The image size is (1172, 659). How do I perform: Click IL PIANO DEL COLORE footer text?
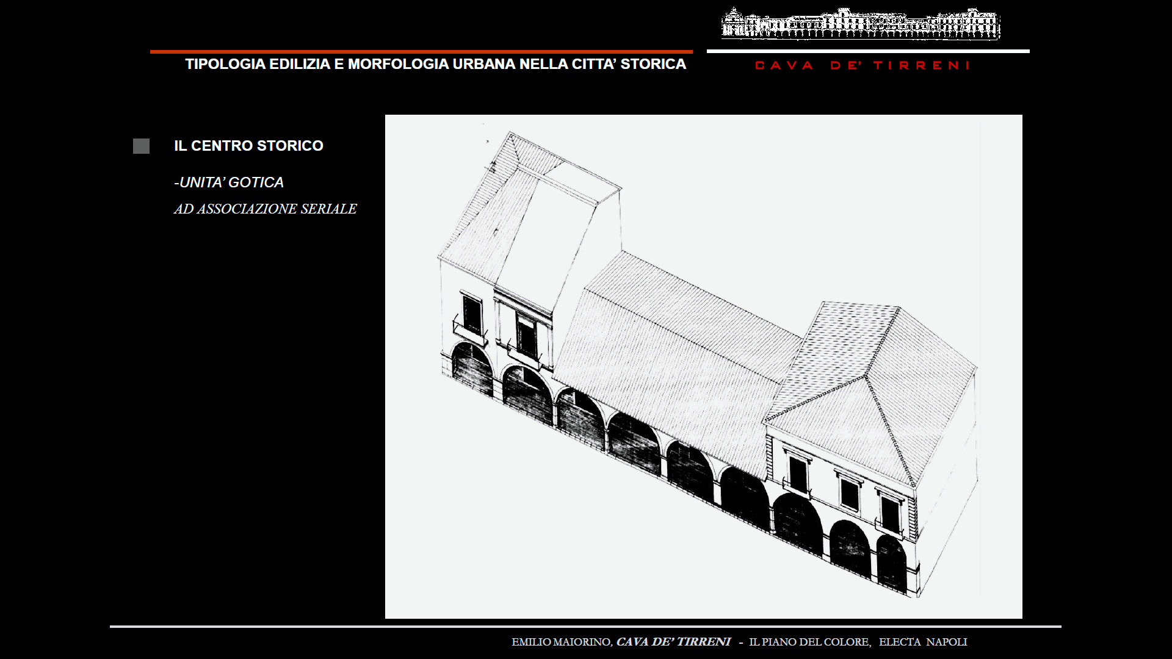click(x=809, y=642)
